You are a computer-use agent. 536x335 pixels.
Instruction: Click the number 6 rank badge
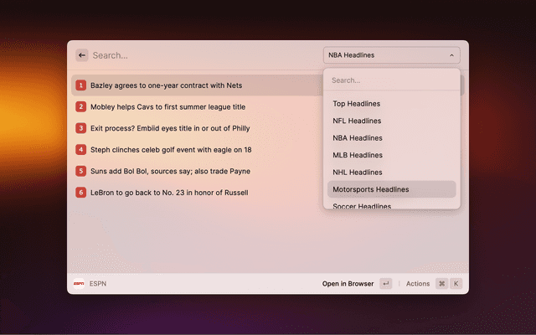tap(81, 193)
